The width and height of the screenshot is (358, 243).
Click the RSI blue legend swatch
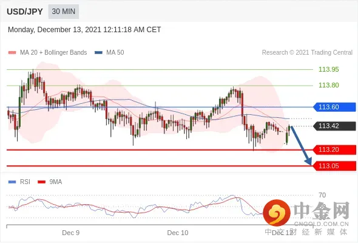click(x=12, y=182)
